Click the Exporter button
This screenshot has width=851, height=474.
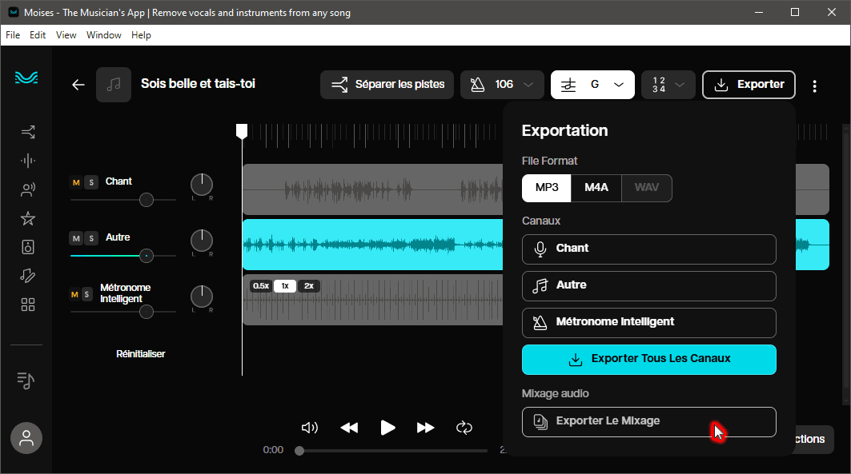pyautogui.click(x=749, y=85)
